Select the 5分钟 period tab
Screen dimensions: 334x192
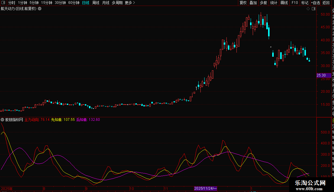click(x=34, y=3)
